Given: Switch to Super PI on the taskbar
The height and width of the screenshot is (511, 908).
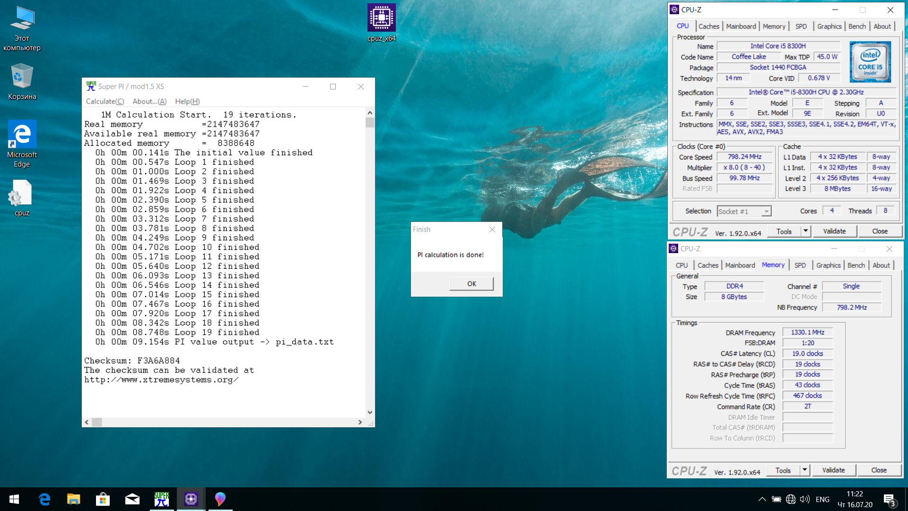Looking at the screenshot, I should [x=162, y=499].
